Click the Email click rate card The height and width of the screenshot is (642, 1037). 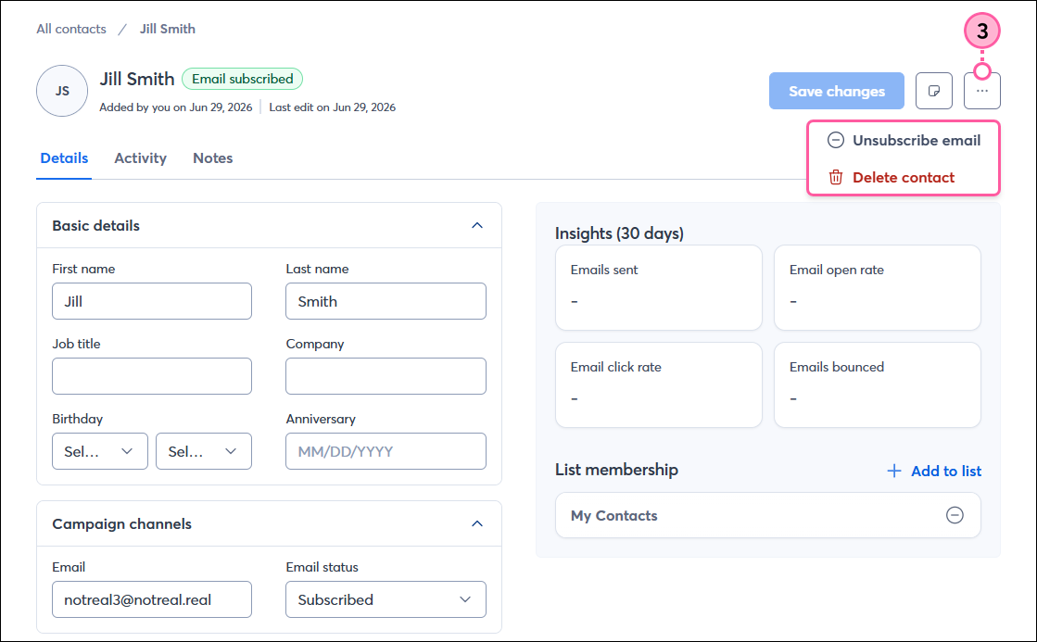[x=659, y=384]
